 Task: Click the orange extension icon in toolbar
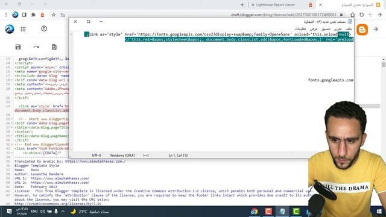pos(42,14)
